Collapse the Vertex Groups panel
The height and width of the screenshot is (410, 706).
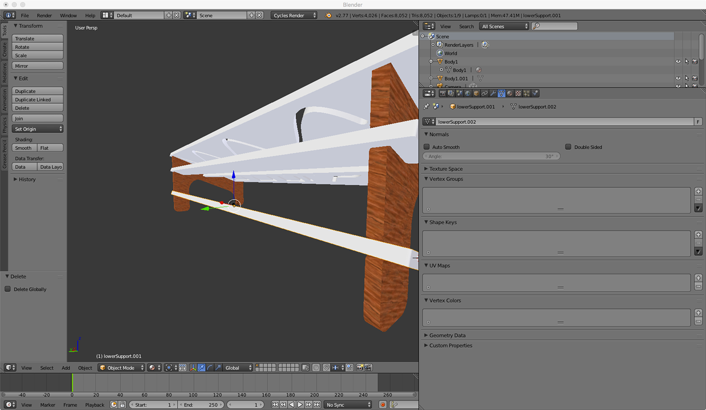pos(445,179)
